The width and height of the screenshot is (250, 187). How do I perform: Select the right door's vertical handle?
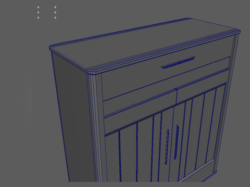(176, 142)
